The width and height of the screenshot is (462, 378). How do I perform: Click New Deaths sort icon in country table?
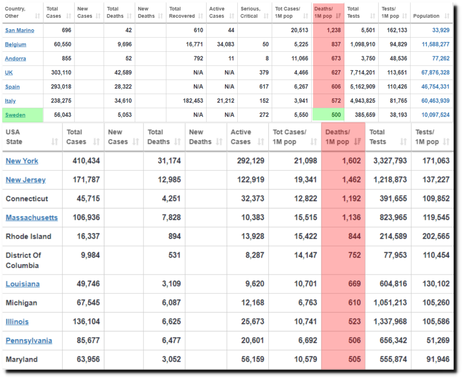[x=161, y=16]
